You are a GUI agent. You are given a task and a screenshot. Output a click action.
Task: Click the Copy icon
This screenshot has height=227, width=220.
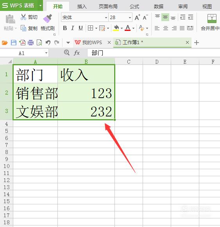(x=23, y=28)
